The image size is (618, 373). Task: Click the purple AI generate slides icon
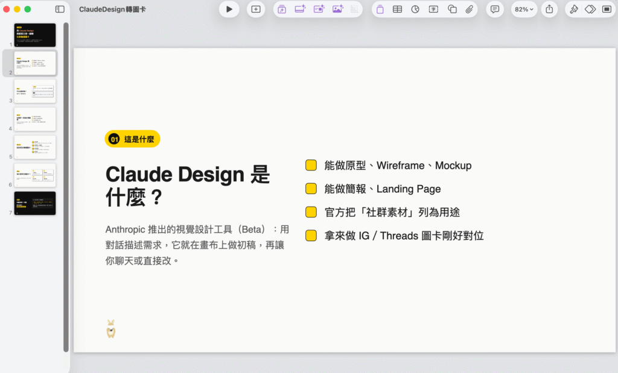282,10
